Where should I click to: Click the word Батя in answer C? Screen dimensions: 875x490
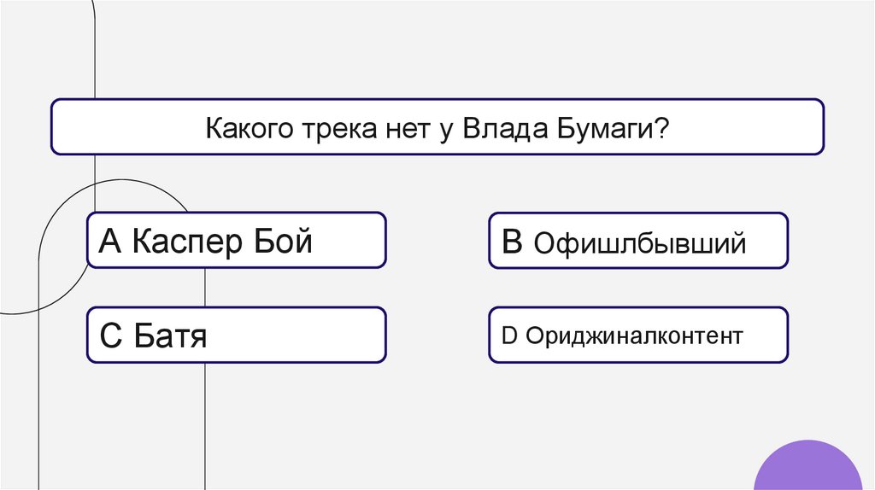(171, 336)
